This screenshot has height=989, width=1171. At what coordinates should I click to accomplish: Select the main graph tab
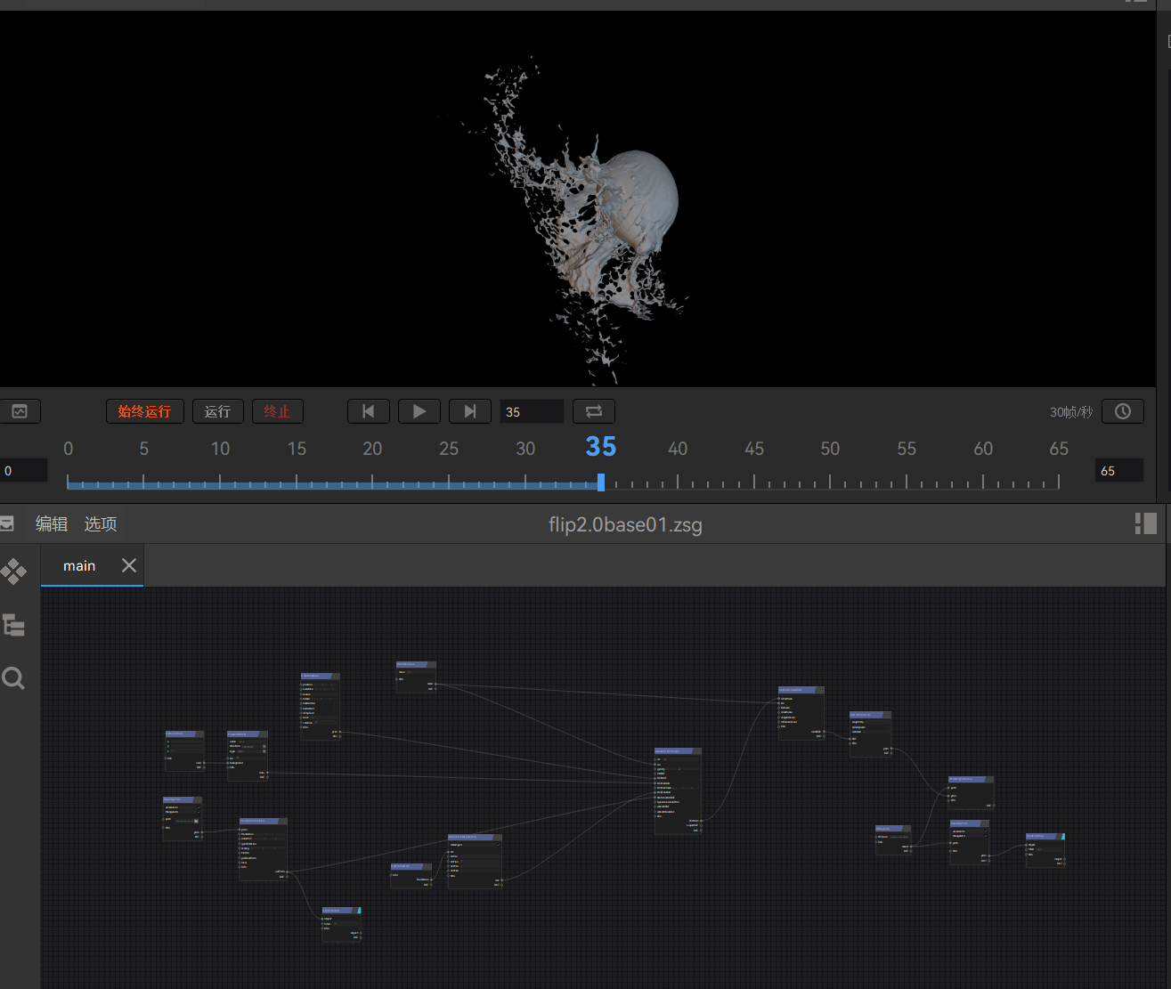(x=79, y=566)
